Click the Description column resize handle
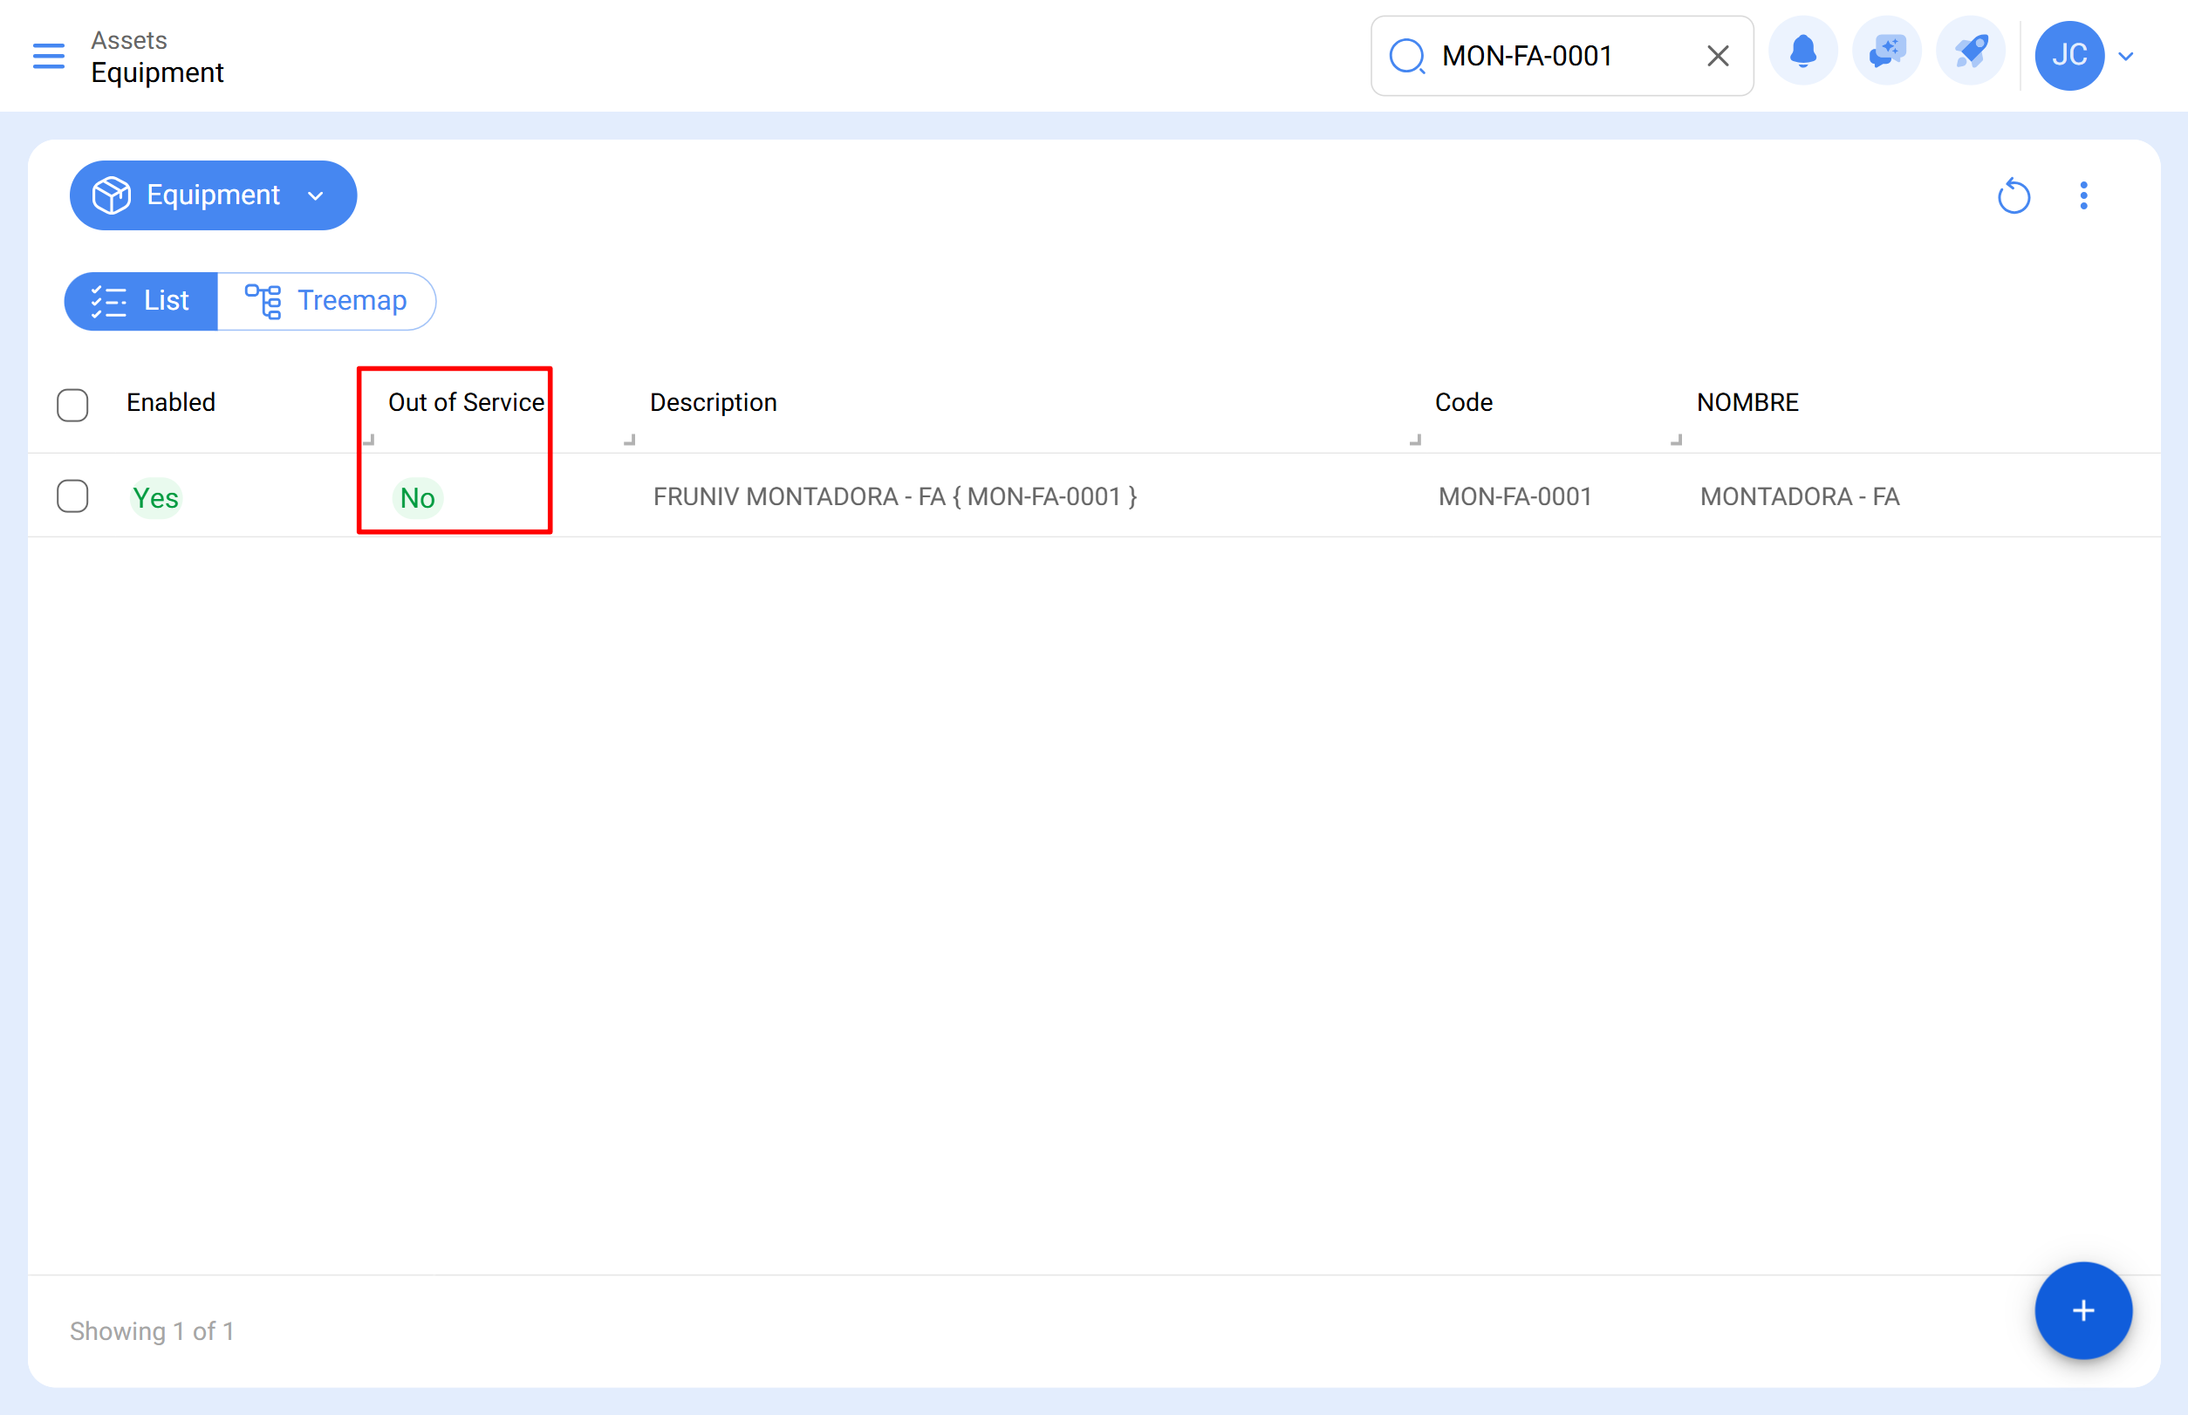The image size is (2188, 1415). point(631,441)
